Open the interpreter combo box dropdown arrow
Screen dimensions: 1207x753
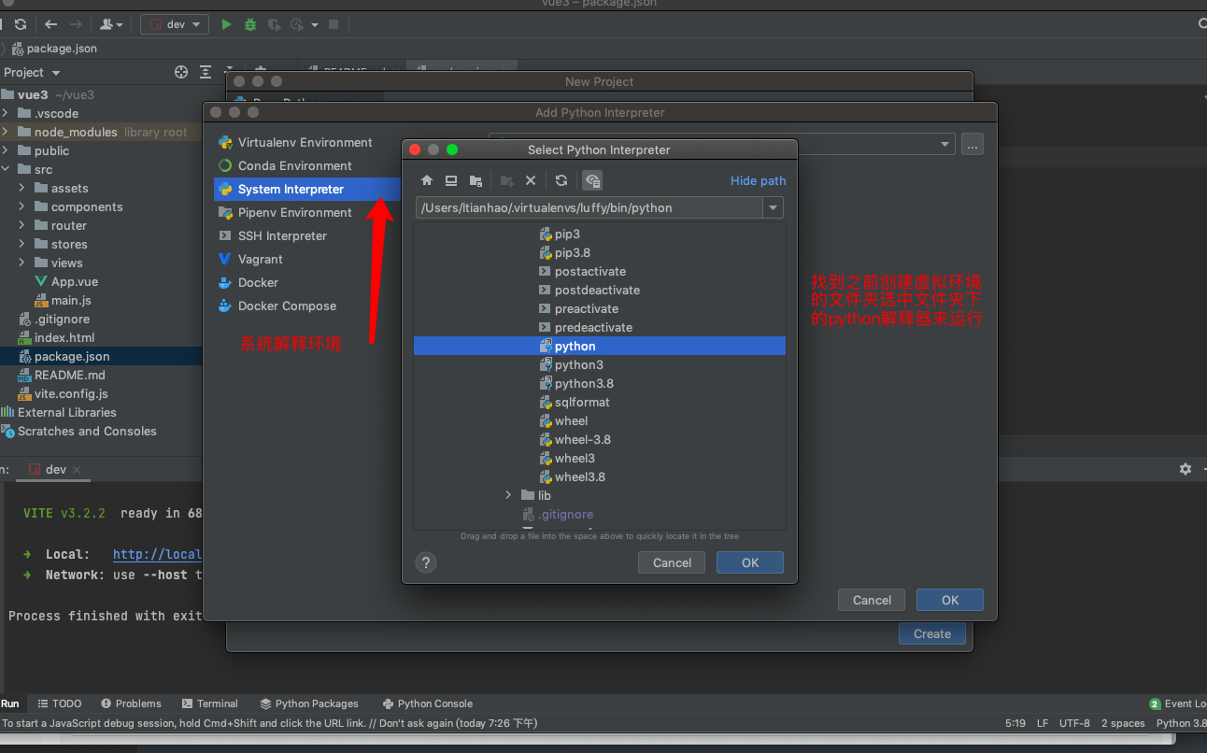point(944,144)
